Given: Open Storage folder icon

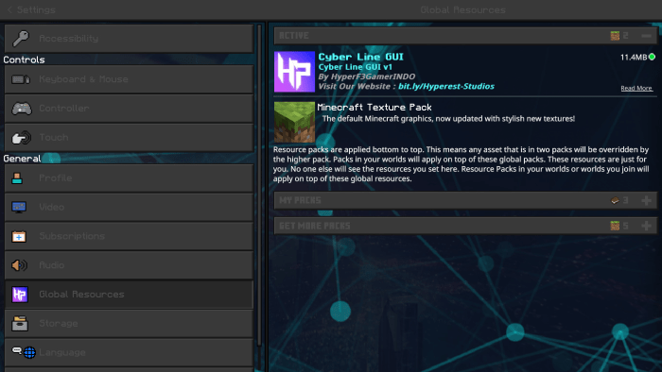Looking at the screenshot, I should click(x=20, y=323).
